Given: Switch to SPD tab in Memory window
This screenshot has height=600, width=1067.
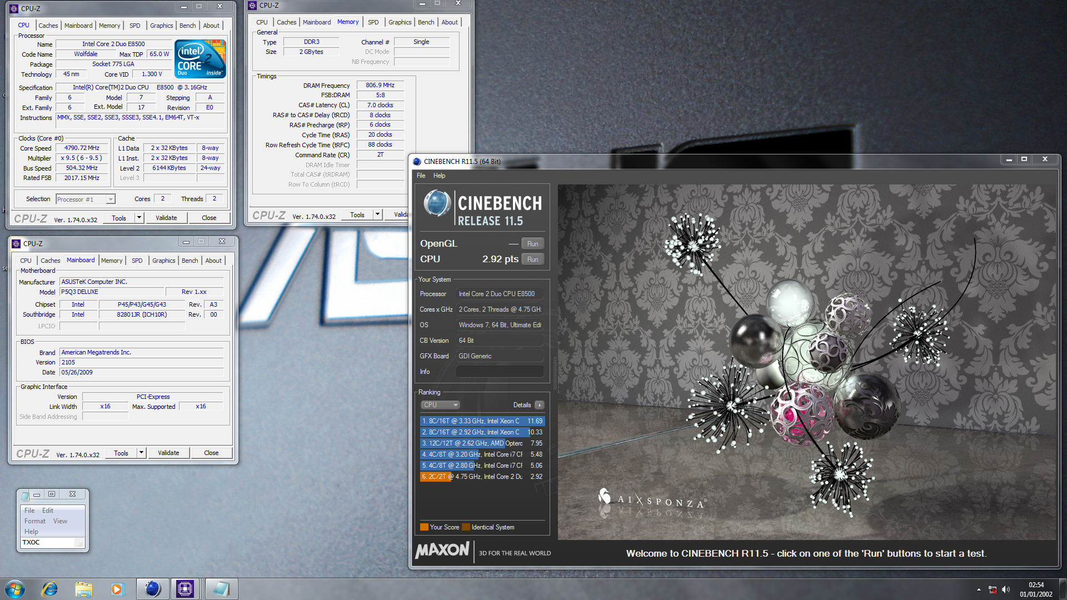Looking at the screenshot, I should pos(373,22).
